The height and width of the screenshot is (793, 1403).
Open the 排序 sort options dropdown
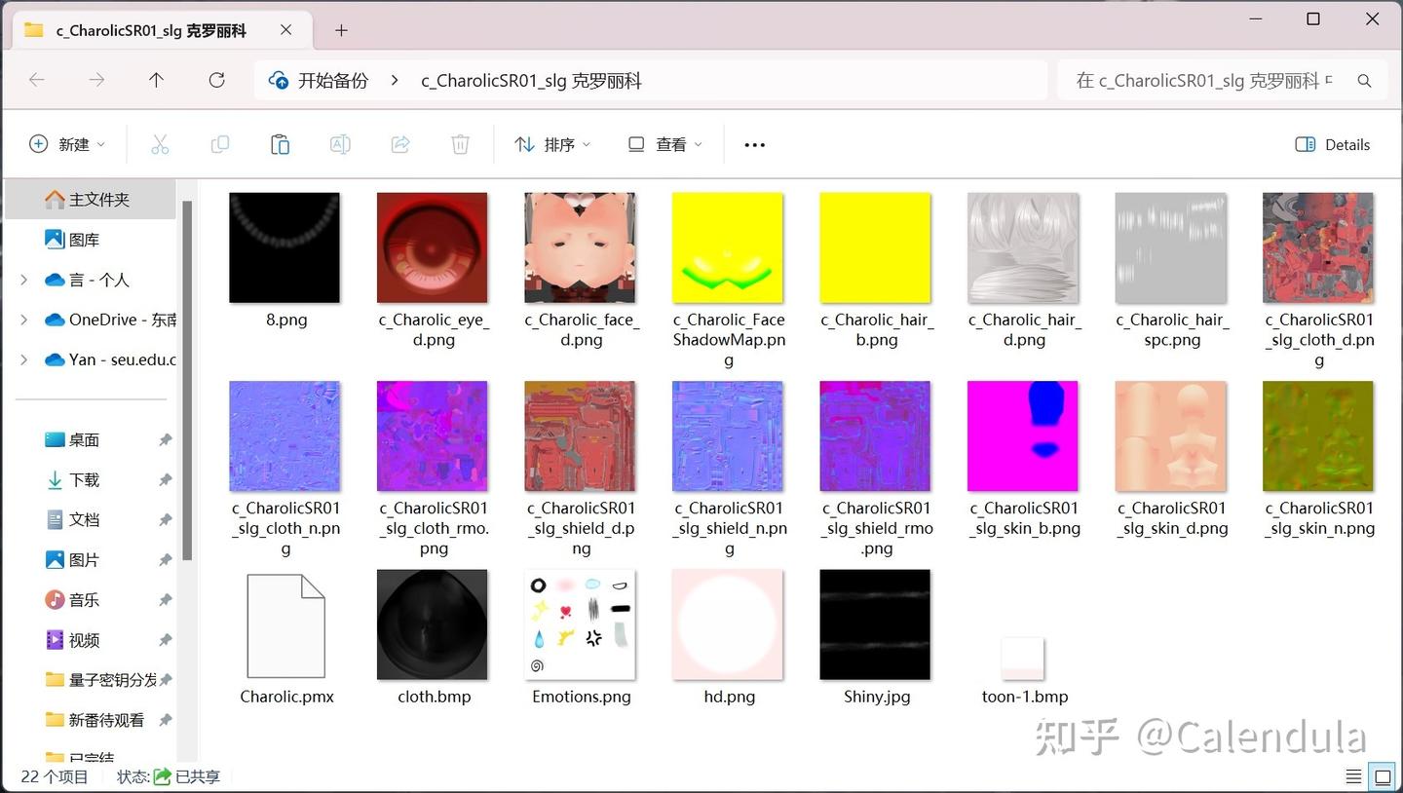[552, 143]
